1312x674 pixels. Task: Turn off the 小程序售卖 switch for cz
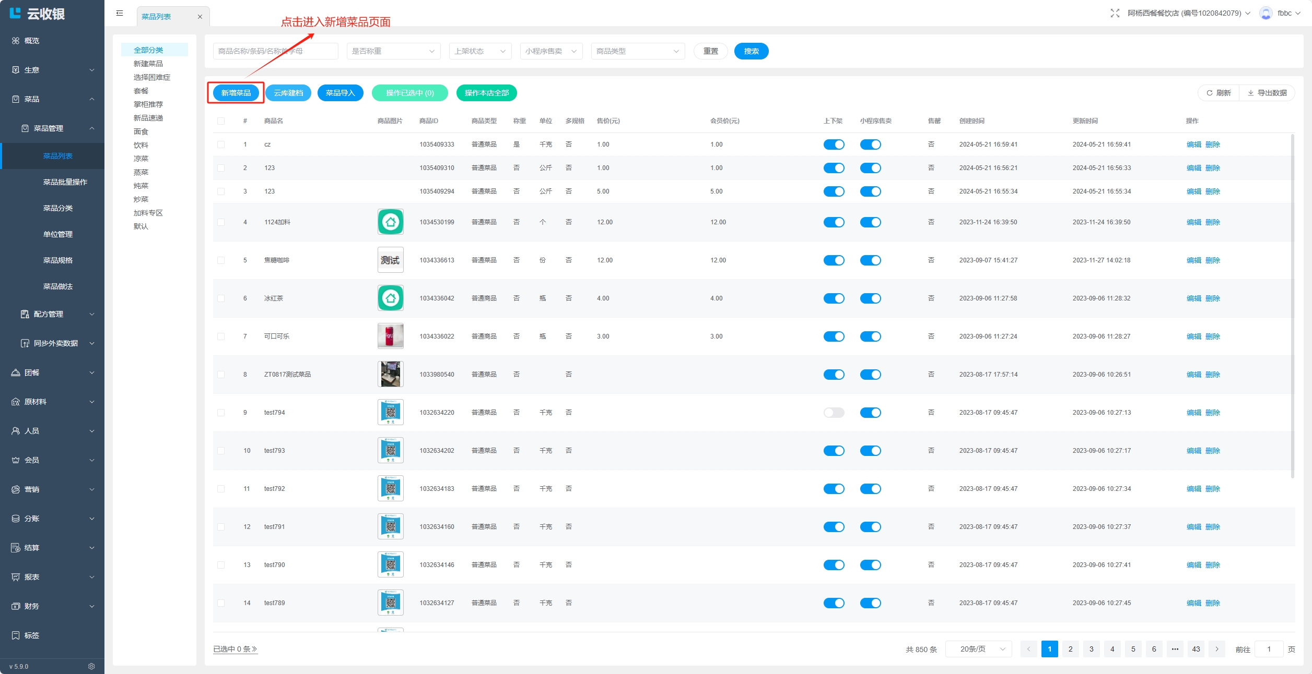coord(870,145)
